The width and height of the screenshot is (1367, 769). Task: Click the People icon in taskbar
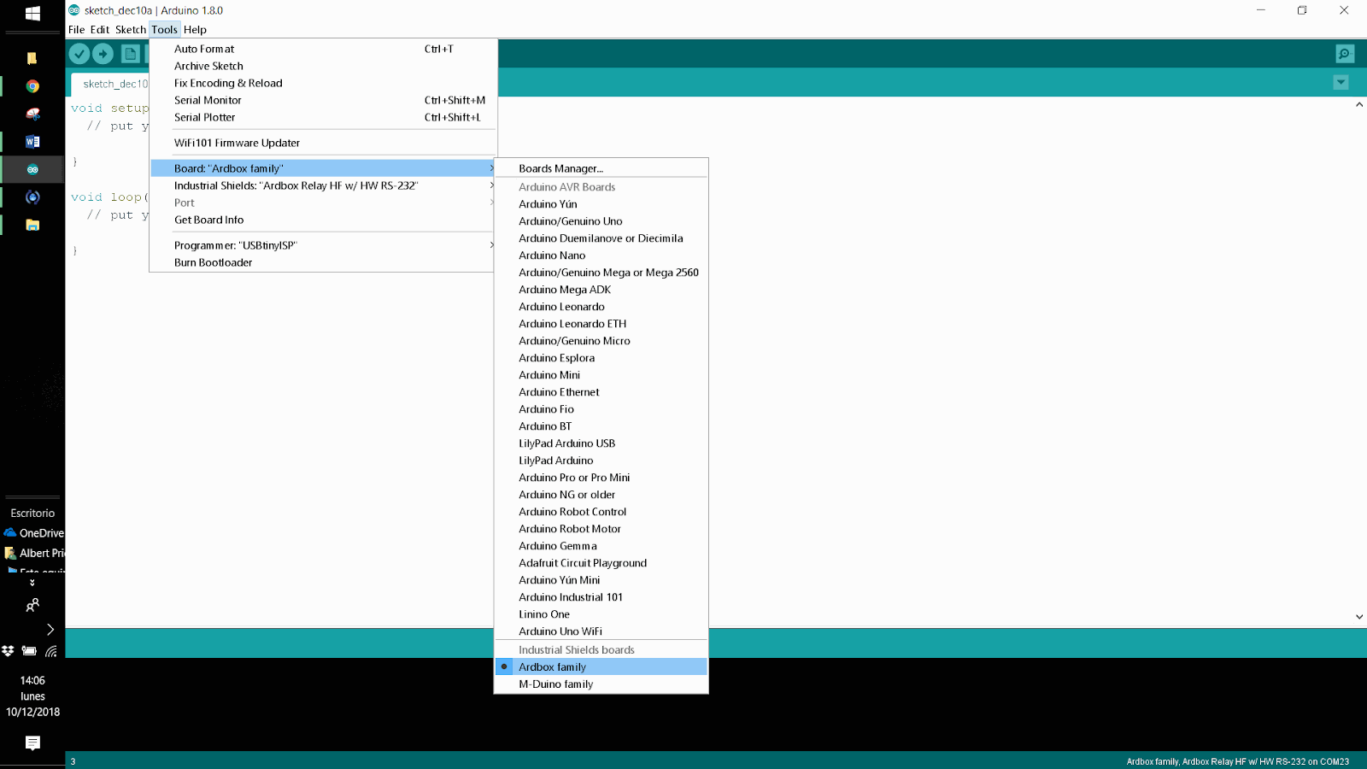[32, 605]
